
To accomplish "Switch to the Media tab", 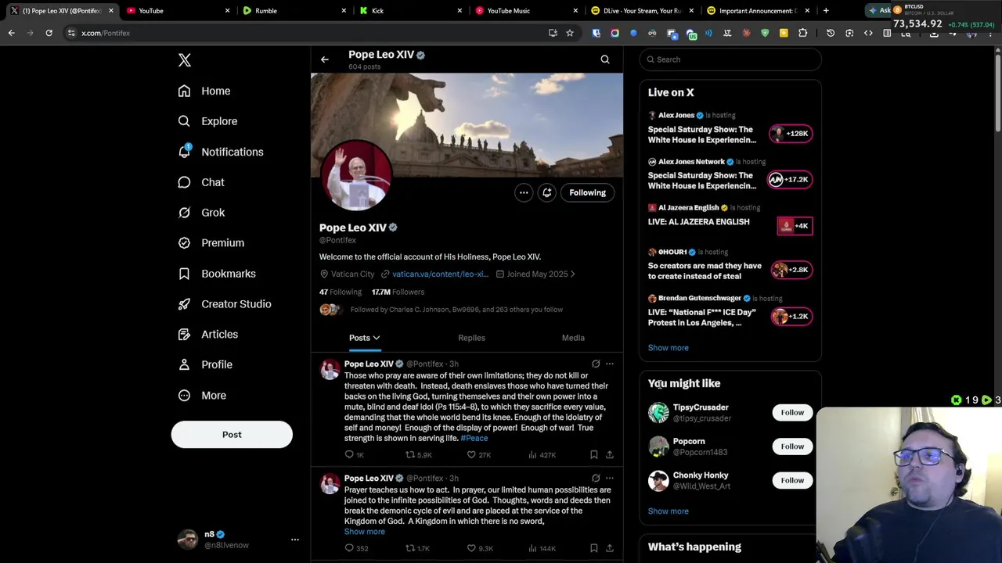I will (573, 338).
